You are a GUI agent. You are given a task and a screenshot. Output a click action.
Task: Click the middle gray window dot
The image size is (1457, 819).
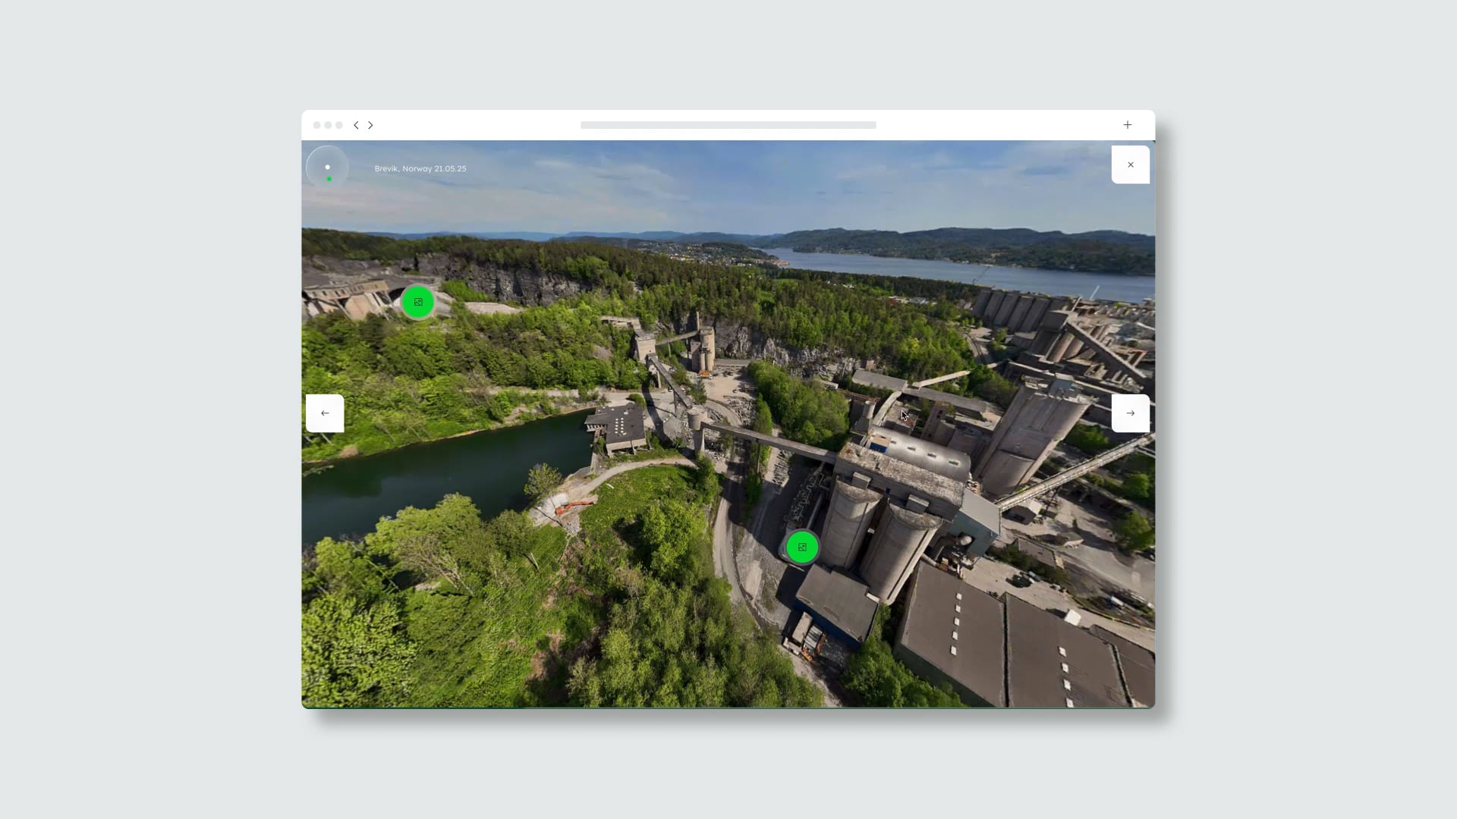click(x=328, y=125)
